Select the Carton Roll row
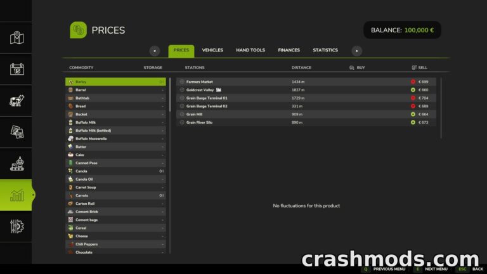This screenshot has width=487, height=274. click(x=115, y=204)
